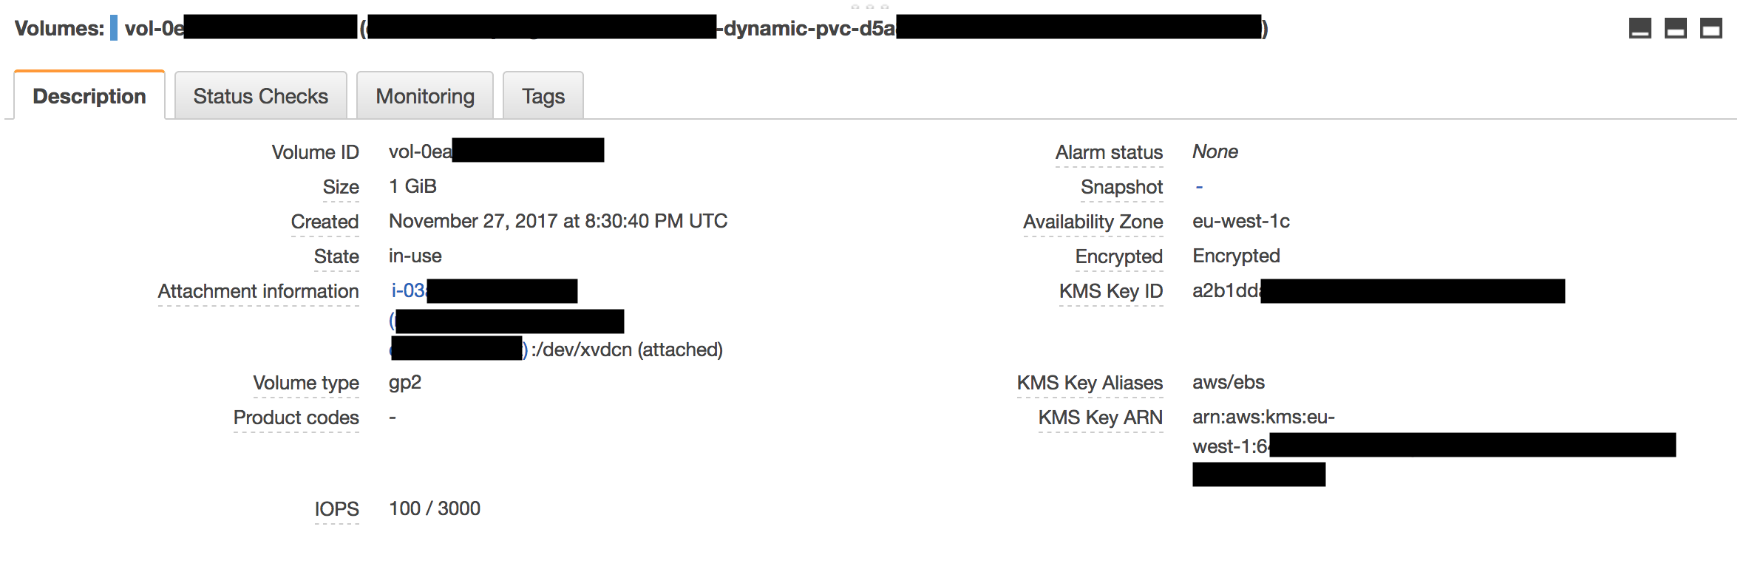Open the Description tab
1746x569 pixels.
pos(89,95)
